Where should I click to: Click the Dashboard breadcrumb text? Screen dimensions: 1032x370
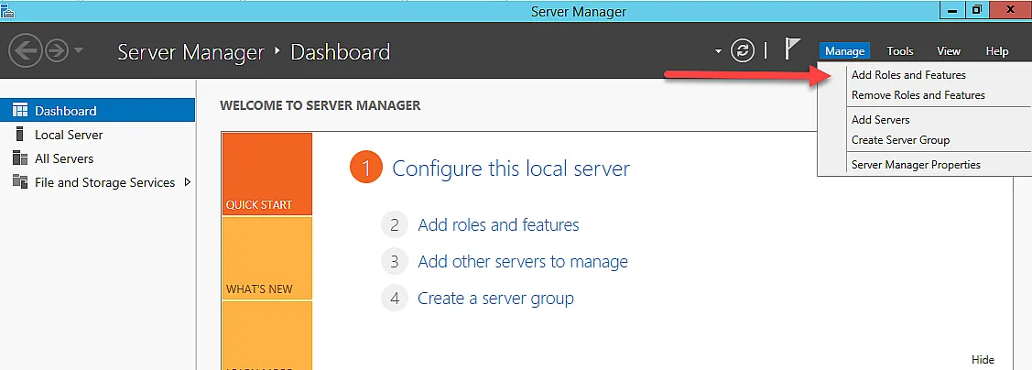point(341,51)
